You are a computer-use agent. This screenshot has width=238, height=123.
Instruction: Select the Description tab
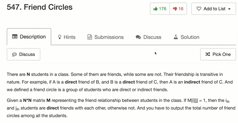(x=29, y=37)
